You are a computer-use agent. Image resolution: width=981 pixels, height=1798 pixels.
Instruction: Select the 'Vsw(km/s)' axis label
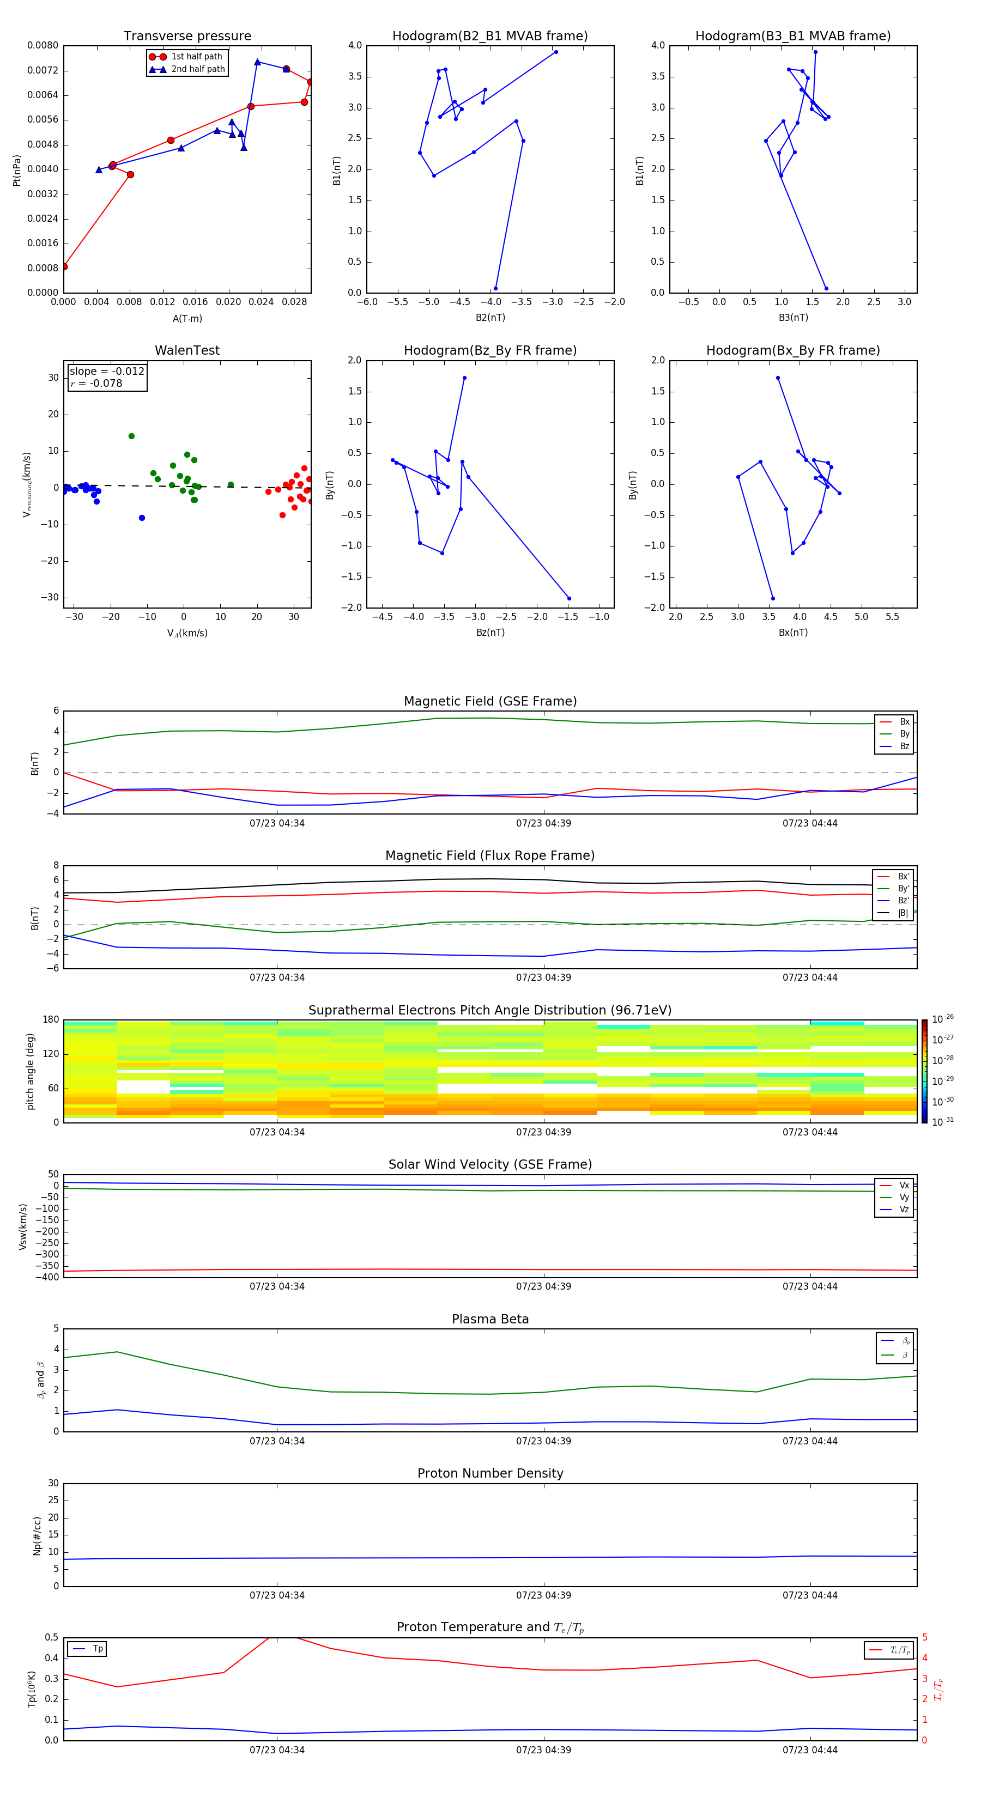22,1226
